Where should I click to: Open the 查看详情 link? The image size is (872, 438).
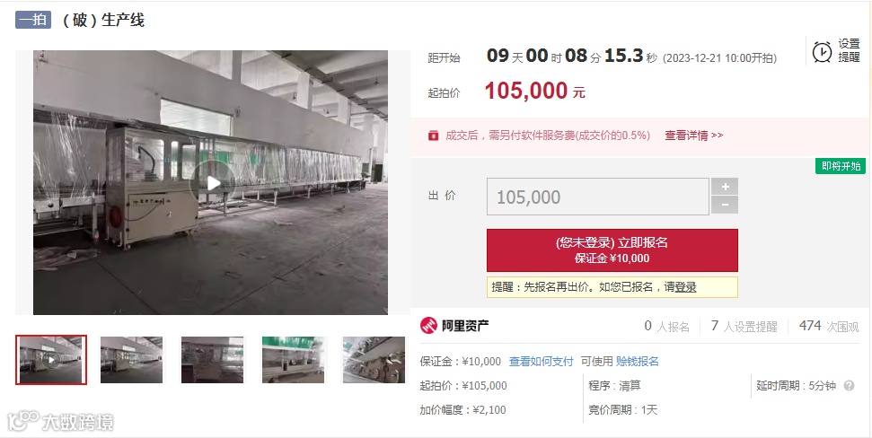click(693, 135)
